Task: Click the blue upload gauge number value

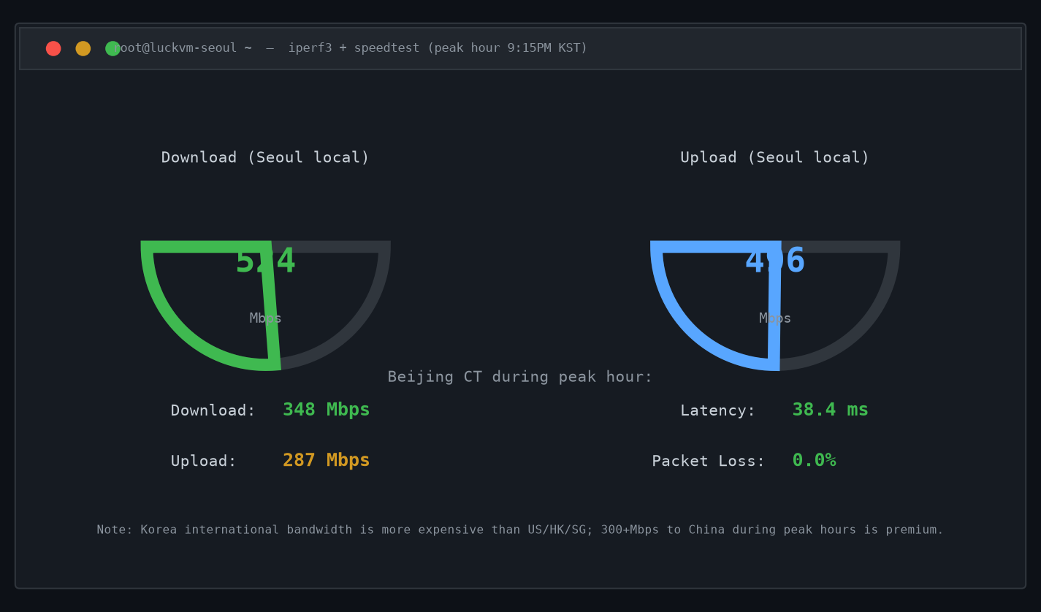Action: (775, 261)
